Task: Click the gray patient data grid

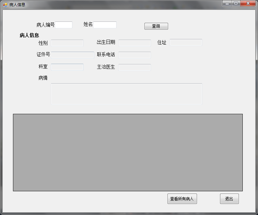Action: tap(128, 153)
